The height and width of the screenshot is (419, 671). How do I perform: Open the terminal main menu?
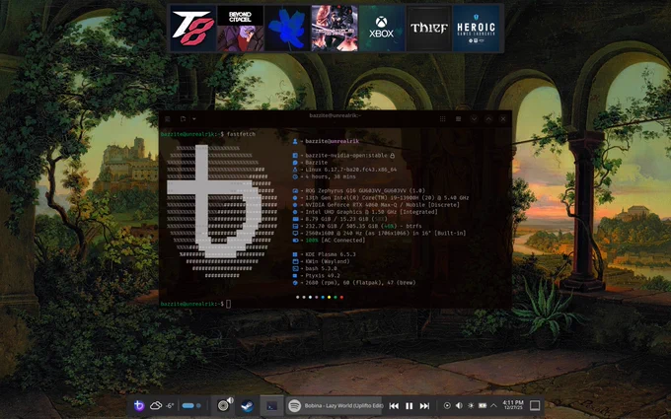click(x=458, y=119)
